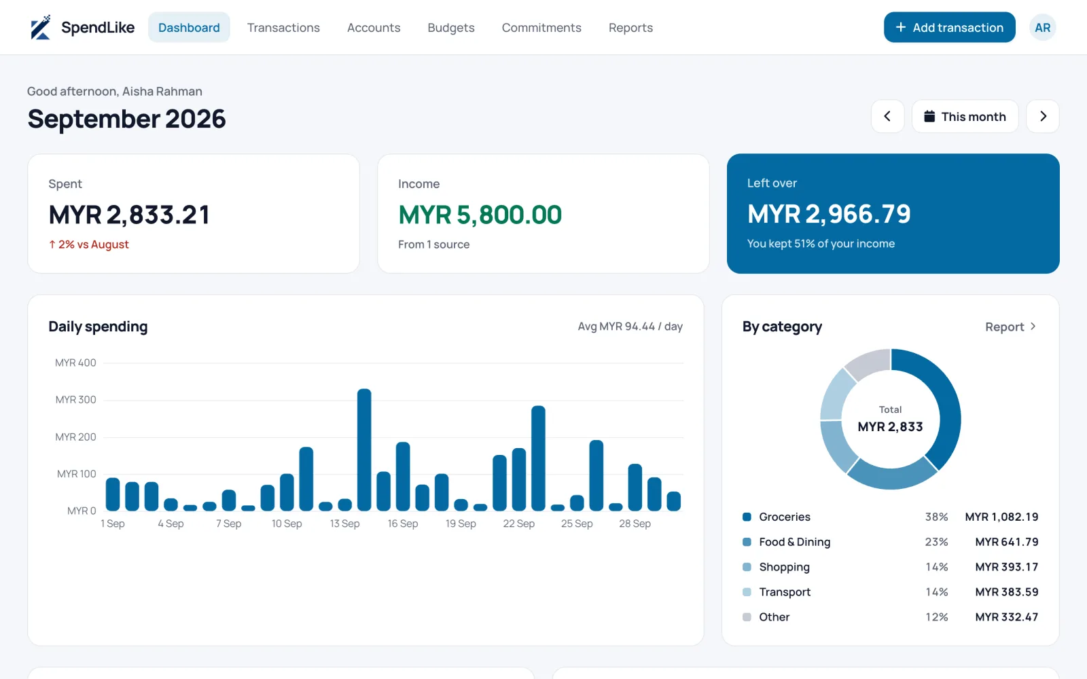Click the SpendLike logo icon

click(41, 27)
